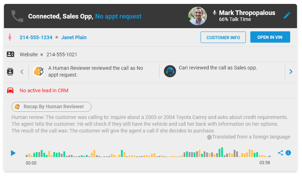Click the contact card icon beside Website
302x177 pixels.
10,54
